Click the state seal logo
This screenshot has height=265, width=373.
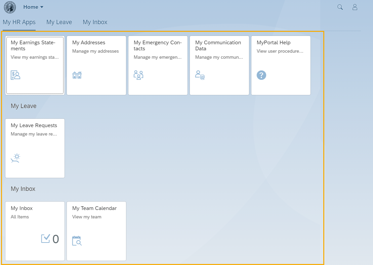(x=10, y=7)
